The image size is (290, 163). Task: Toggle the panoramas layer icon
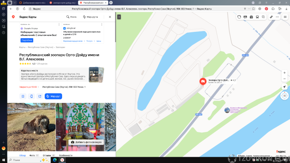[251, 17]
